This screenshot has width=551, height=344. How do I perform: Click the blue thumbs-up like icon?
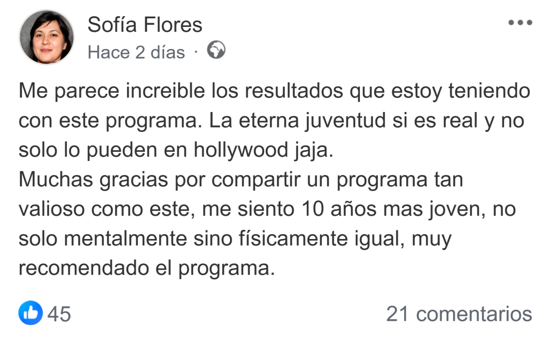click(31, 313)
